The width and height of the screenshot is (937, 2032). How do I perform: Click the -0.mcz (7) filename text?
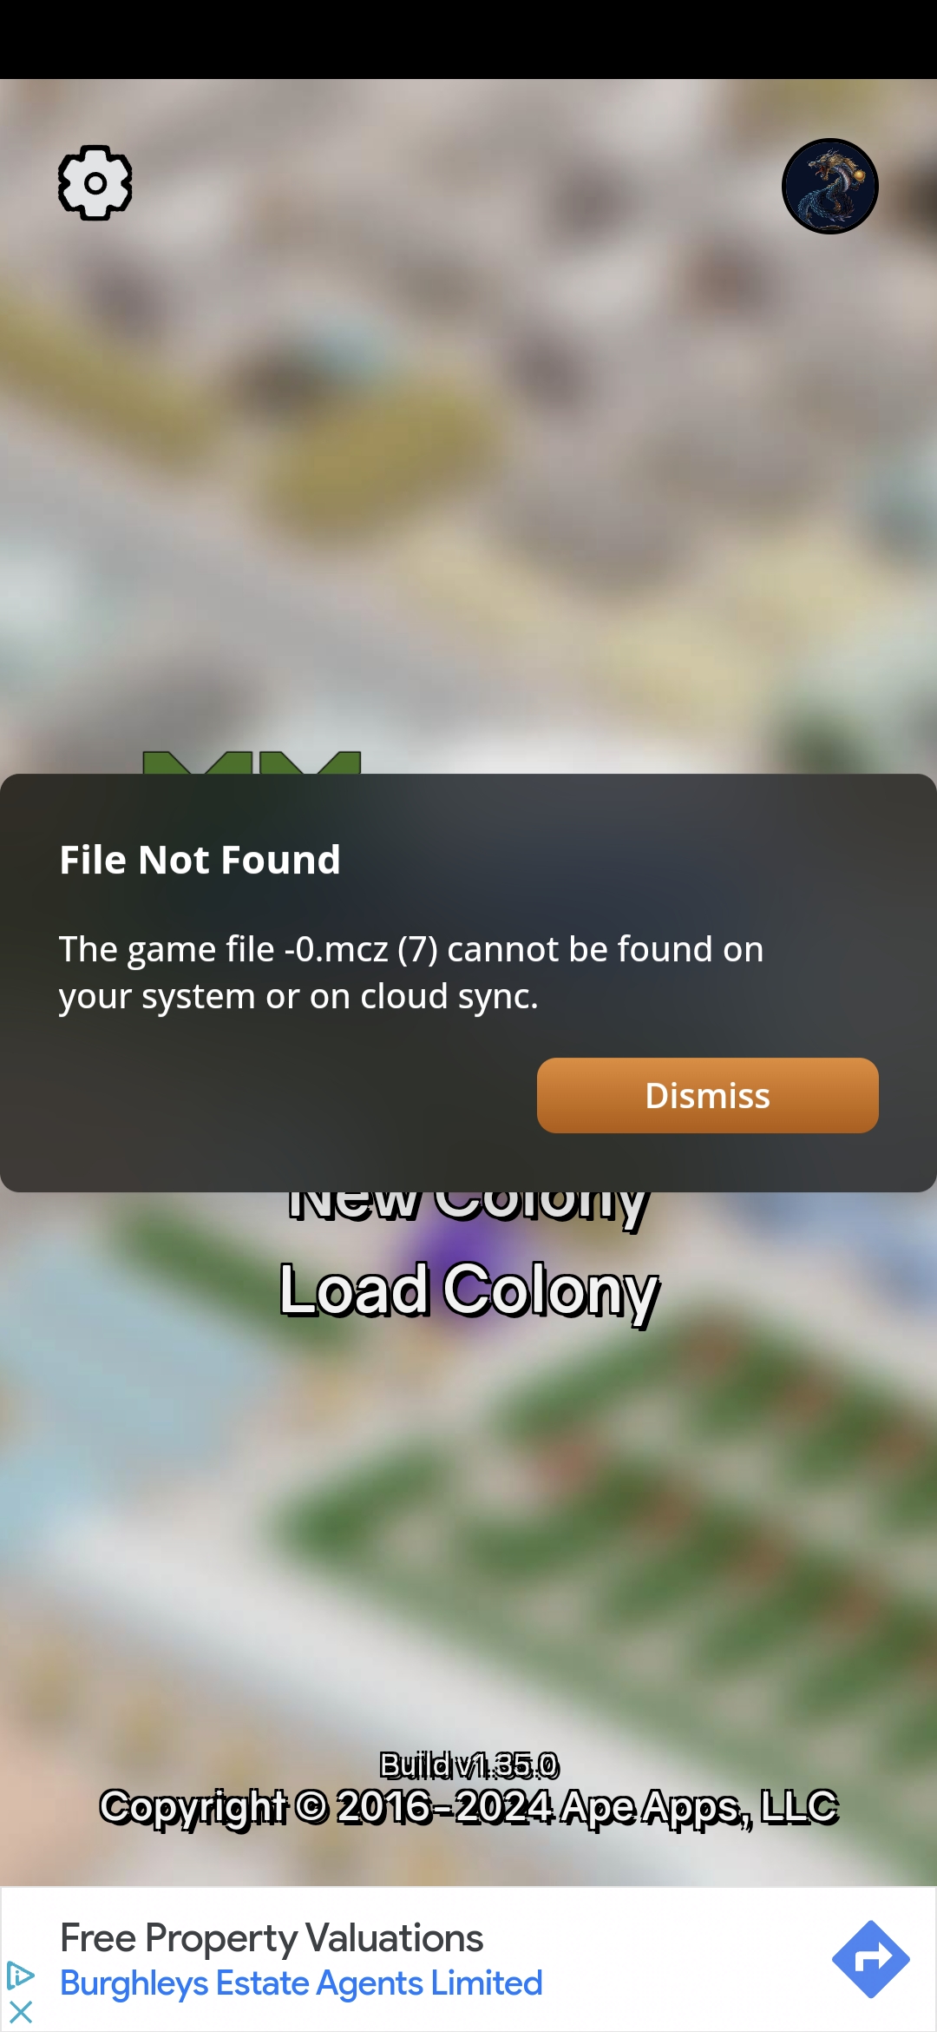(361, 949)
